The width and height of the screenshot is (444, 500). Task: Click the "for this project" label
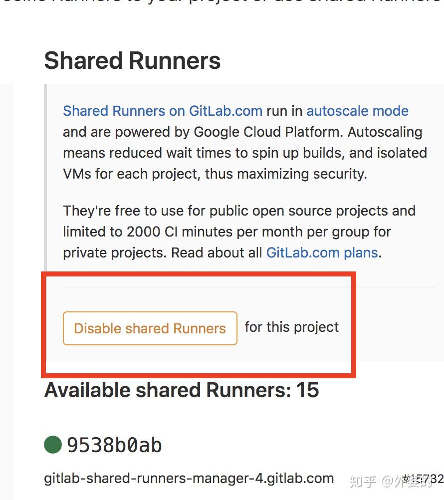(x=291, y=327)
